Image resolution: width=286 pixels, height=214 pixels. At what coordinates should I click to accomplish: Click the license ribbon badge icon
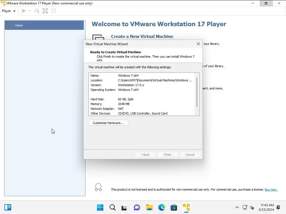coord(98,187)
